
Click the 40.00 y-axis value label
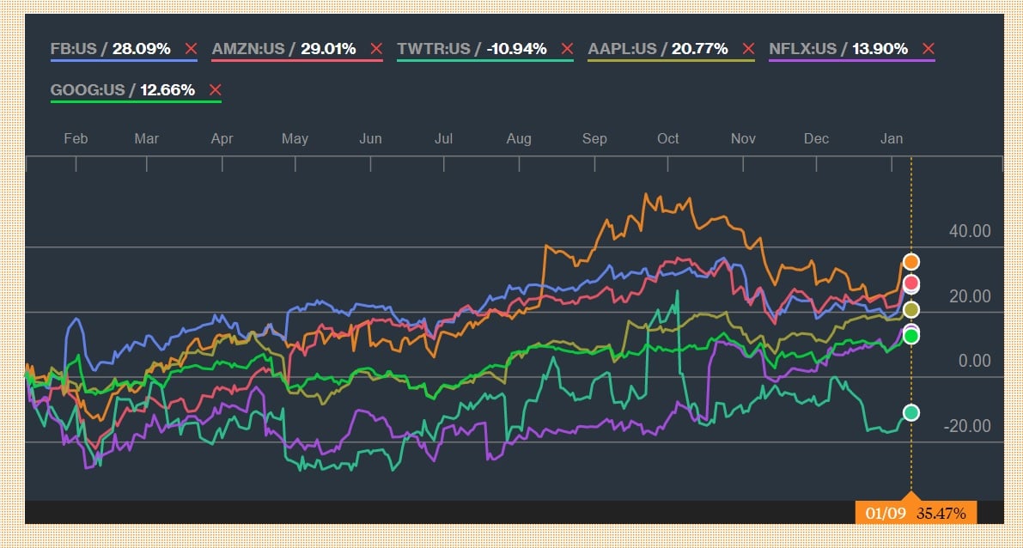tap(970, 231)
